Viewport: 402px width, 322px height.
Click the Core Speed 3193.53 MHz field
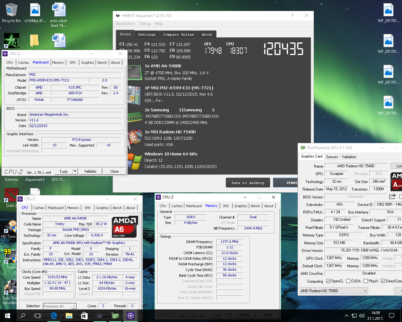[57, 277]
